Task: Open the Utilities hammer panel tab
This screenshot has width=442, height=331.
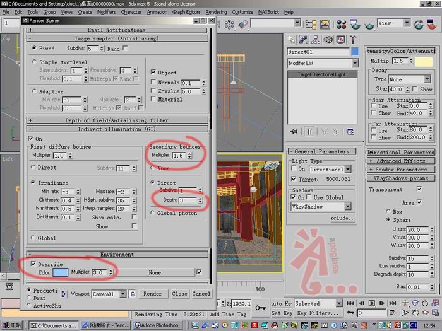Action: (352, 40)
